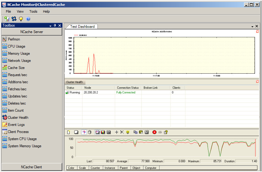Select Perfmon from the Toolbox

11,39
